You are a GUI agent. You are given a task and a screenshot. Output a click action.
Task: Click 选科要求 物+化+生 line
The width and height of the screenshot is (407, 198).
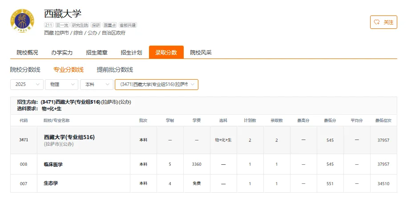click(x=39, y=109)
